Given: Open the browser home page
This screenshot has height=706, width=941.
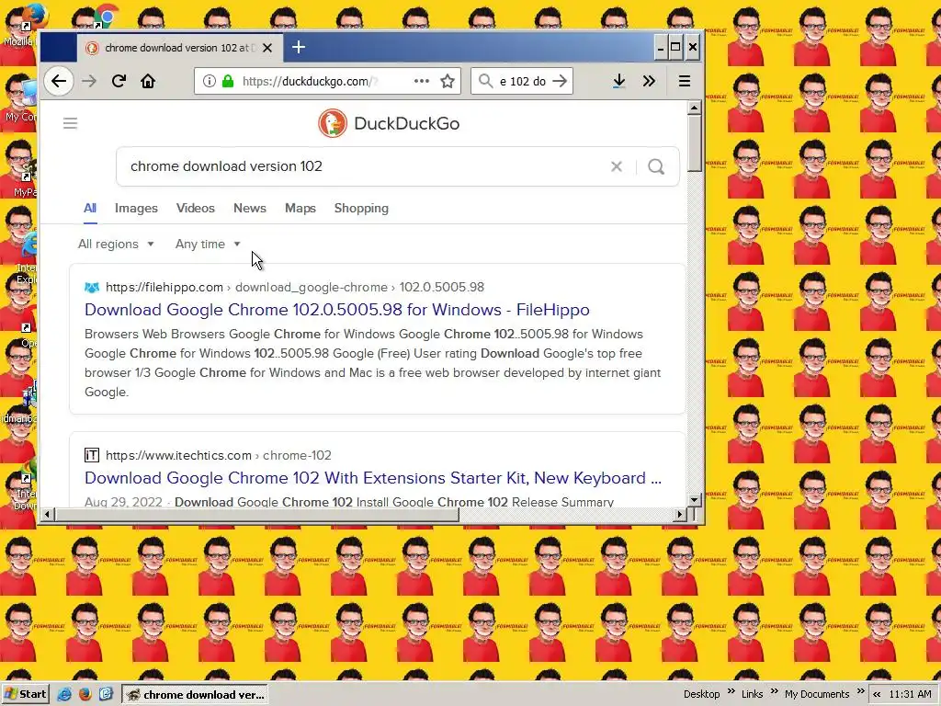Looking at the screenshot, I should [148, 81].
